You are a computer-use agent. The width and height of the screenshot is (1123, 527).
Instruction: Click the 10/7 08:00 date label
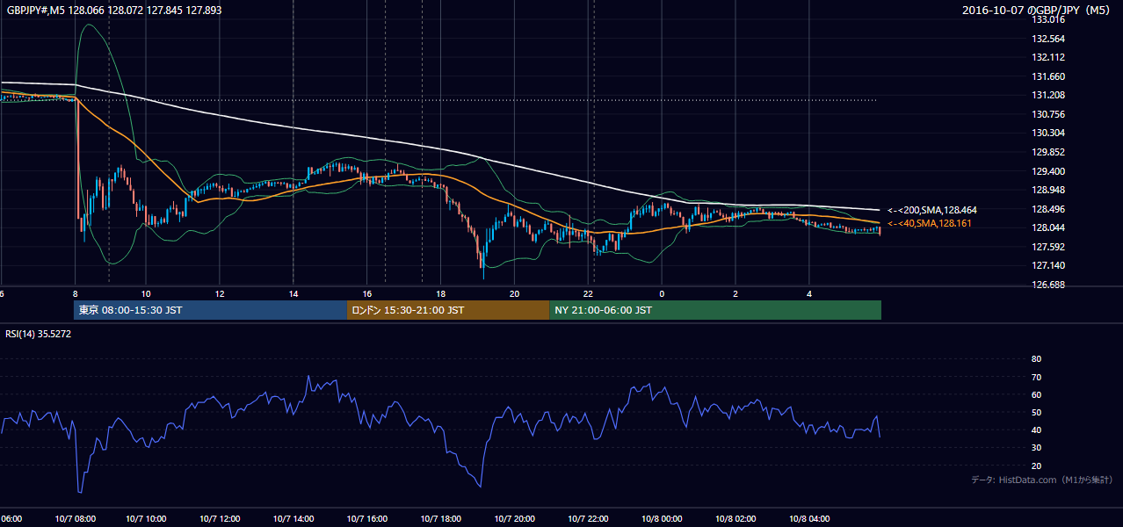[74, 519]
